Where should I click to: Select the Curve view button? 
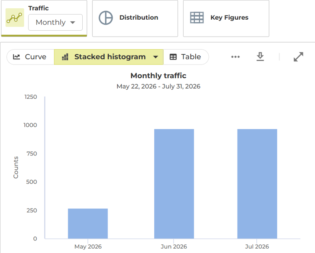click(x=30, y=57)
